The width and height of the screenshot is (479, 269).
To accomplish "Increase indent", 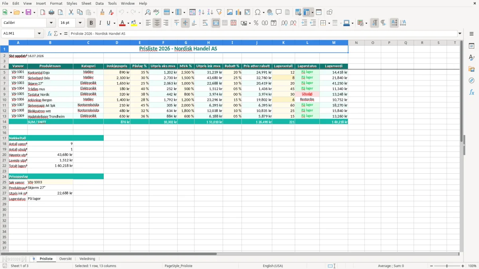I will point(304,23).
